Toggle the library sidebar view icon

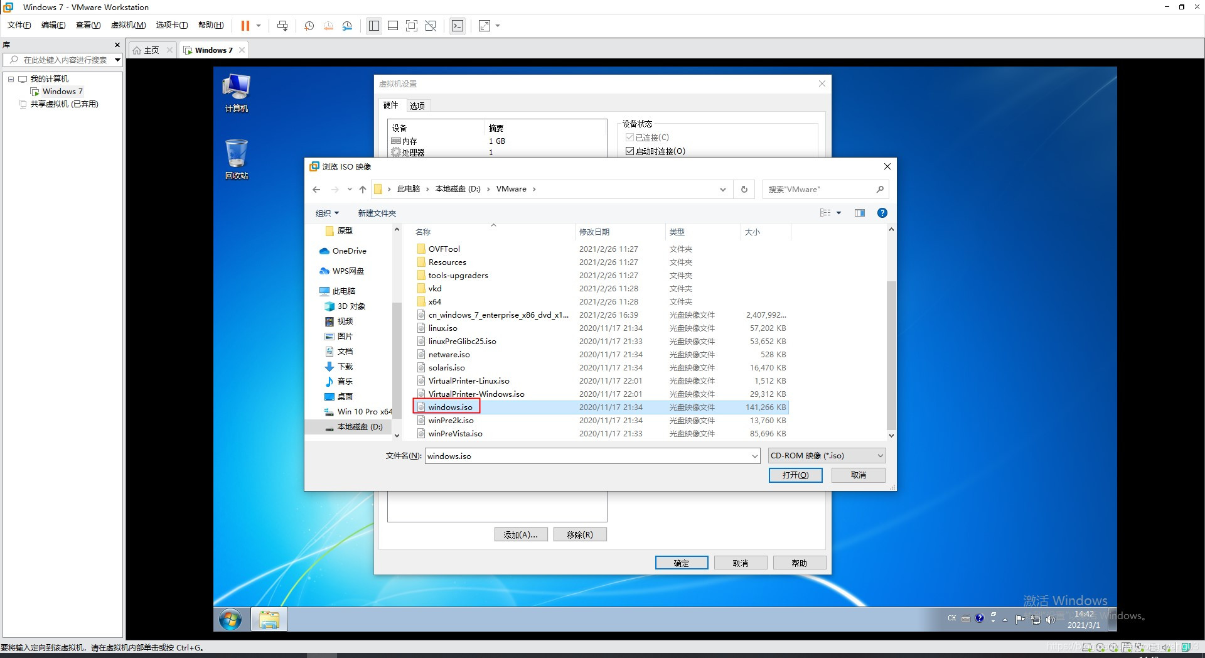374,26
